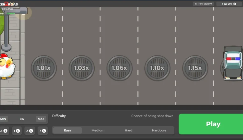Image resolution: width=243 pixels, height=140 pixels.
Task: Click the 0.6 bet amount field
Action: [x=22, y=119]
